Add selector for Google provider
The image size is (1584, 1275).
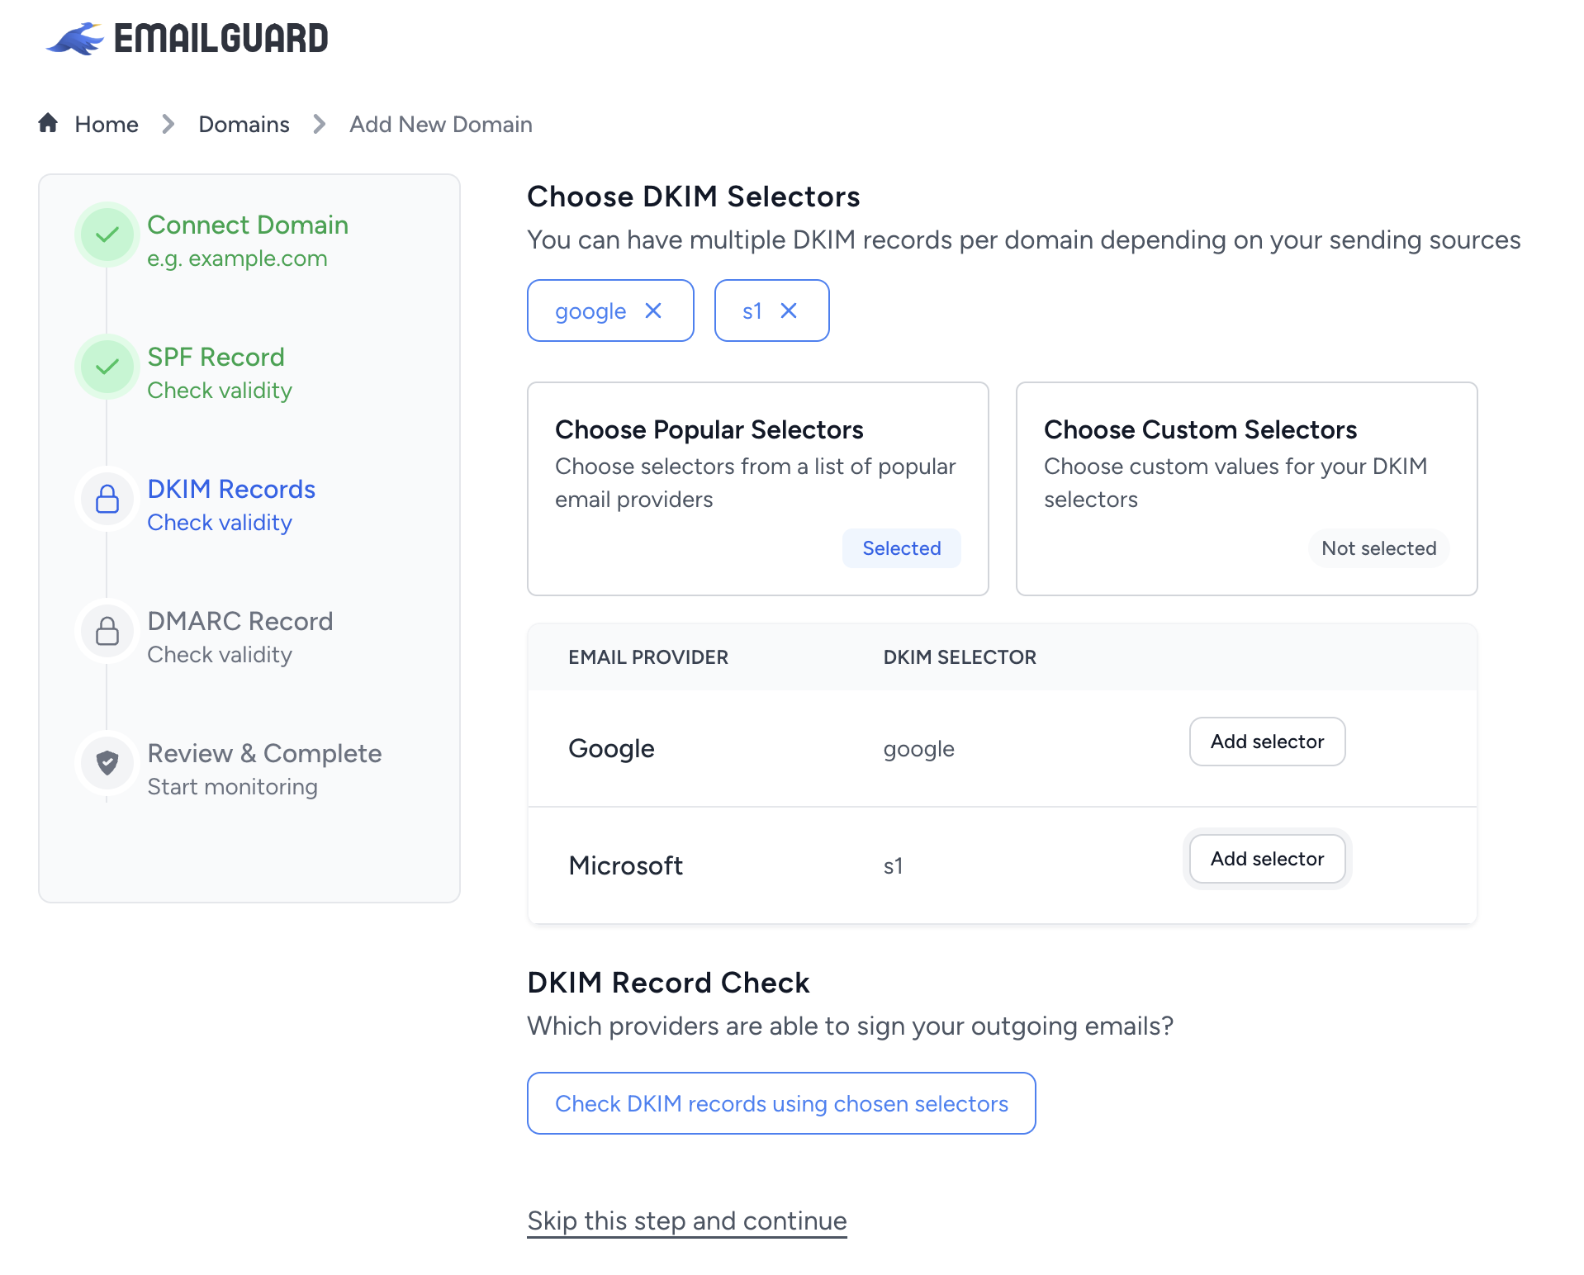click(1268, 742)
